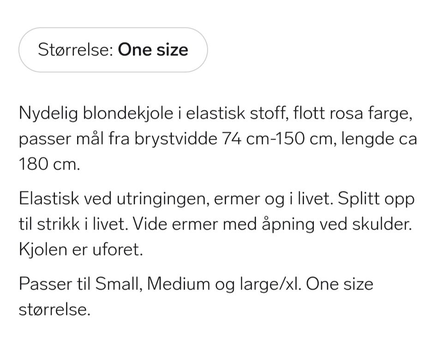Image resolution: width=443 pixels, height=345 pixels.
Task: Click the sentence "Kjolen er uforet."
Action: point(81,250)
